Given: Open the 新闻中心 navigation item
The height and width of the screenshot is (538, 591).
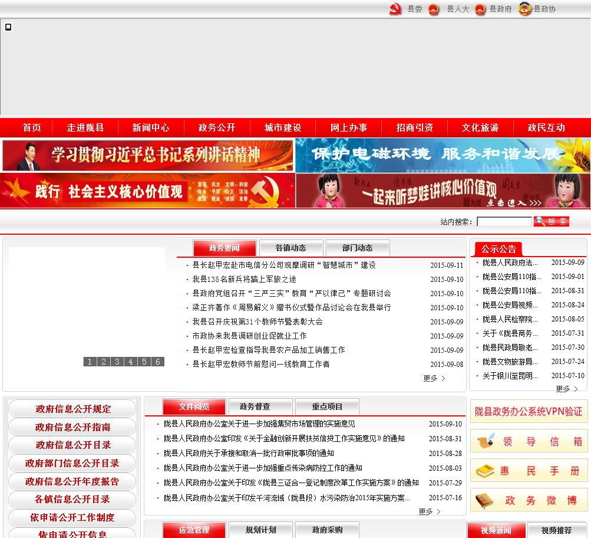Looking at the screenshot, I should [151, 127].
